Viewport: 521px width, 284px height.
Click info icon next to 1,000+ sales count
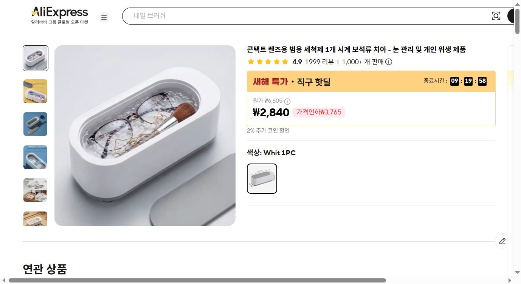click(x=388, y=62)
